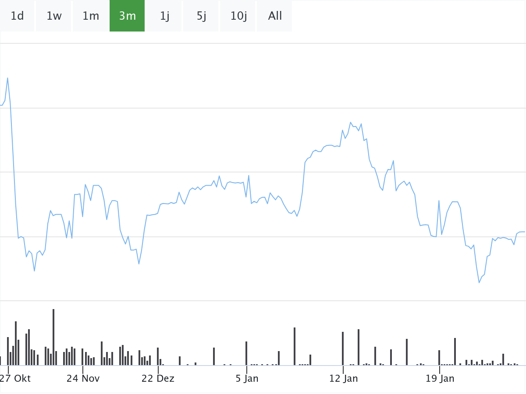Click the tallest volume bar
Screen dimensions: 526x394
[53, 337]
